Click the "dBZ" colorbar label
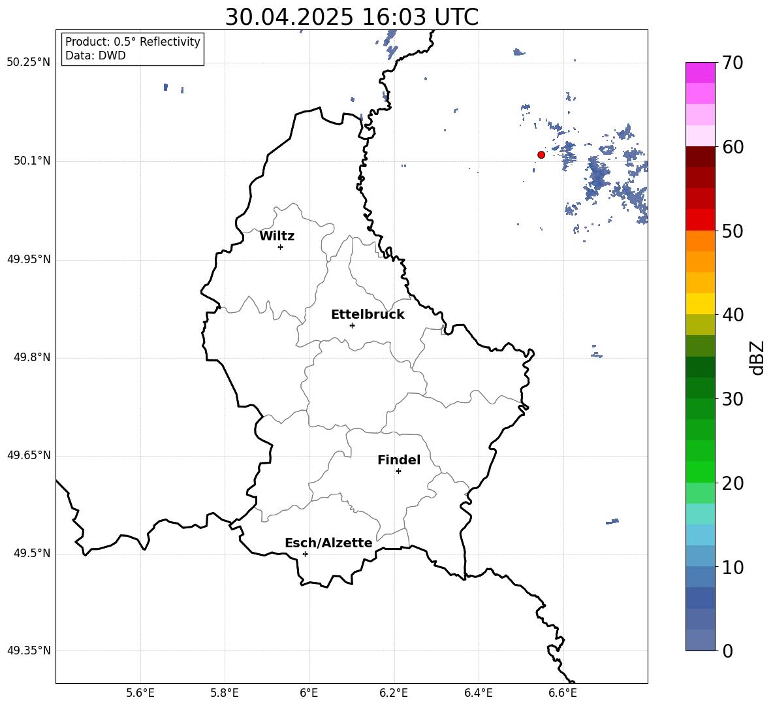Viewport: 773px width, 706px height. 757,357
